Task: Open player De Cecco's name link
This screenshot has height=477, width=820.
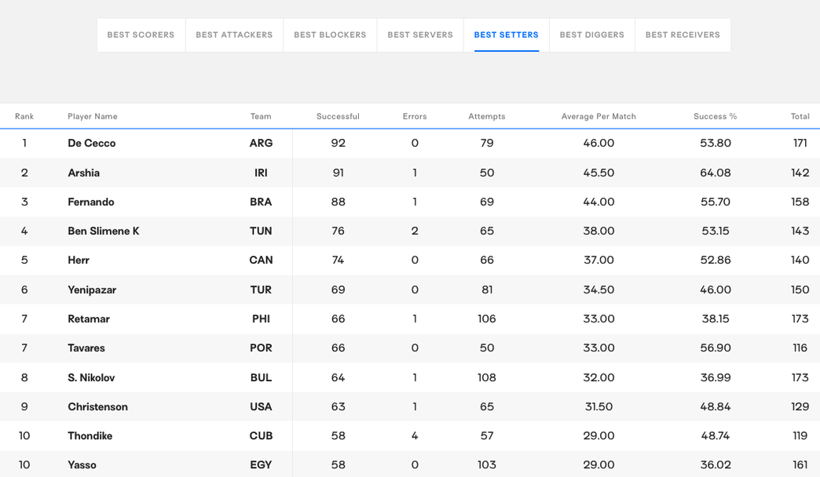Action: [x=92, y=144]
